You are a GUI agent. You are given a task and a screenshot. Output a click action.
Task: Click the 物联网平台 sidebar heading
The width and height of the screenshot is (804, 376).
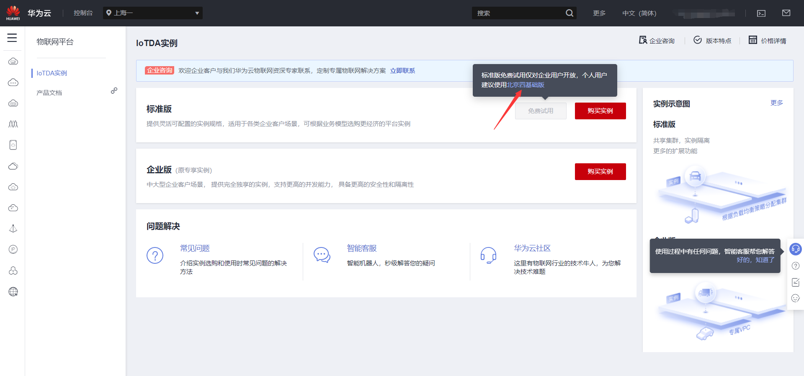tap(55, 42)
